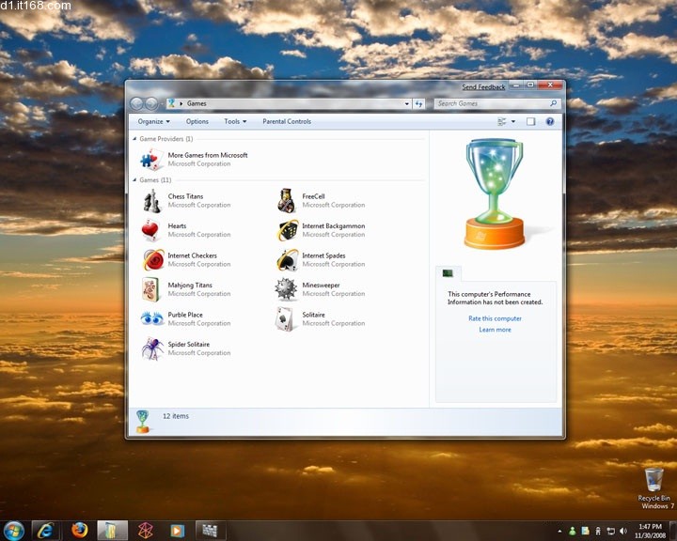This screenshot has width=677, height=541.
Task: Select the Internet Checkers icon
Action: 153,259
